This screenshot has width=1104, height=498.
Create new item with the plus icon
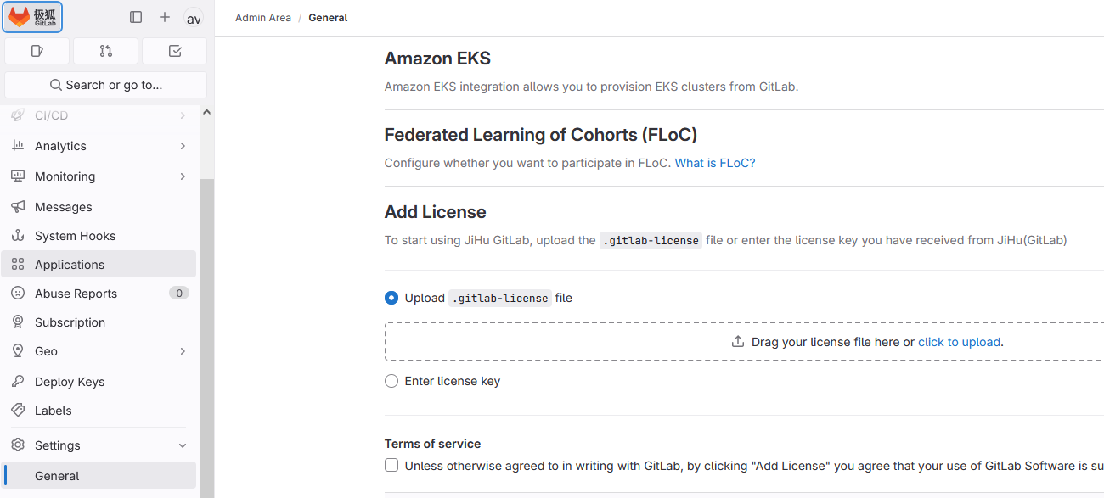[165, 17]
